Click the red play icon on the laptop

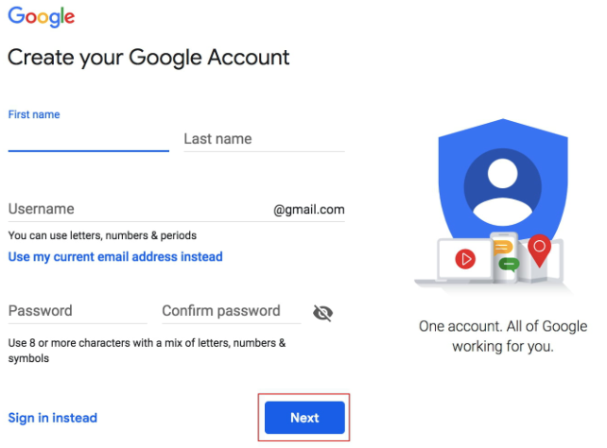pos(464,258)
